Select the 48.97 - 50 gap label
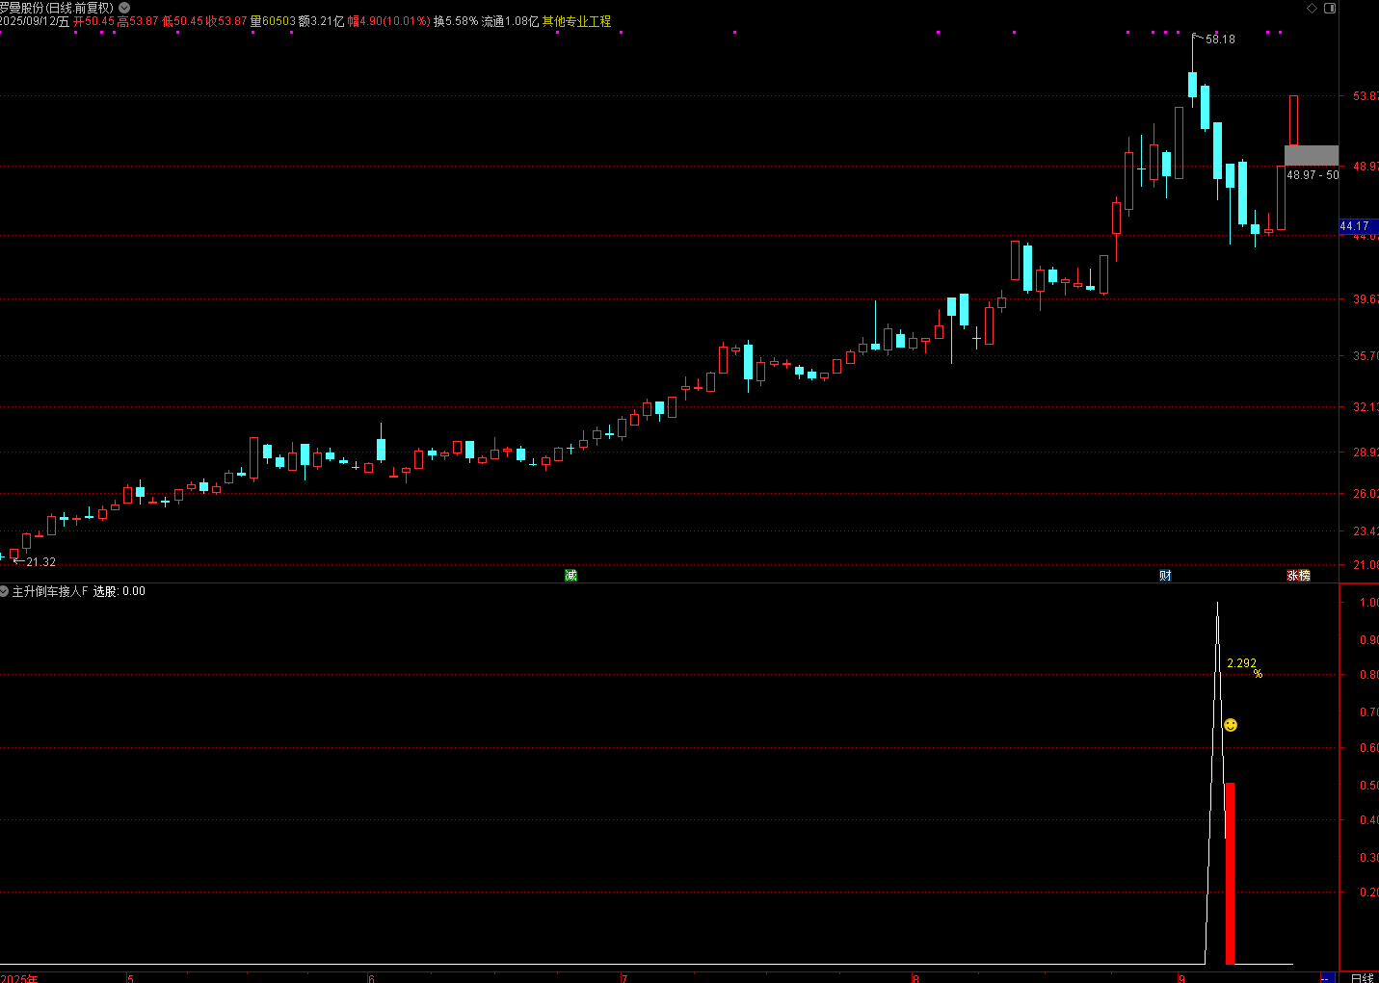The image size is (1379, 983). pos(1313,175)
